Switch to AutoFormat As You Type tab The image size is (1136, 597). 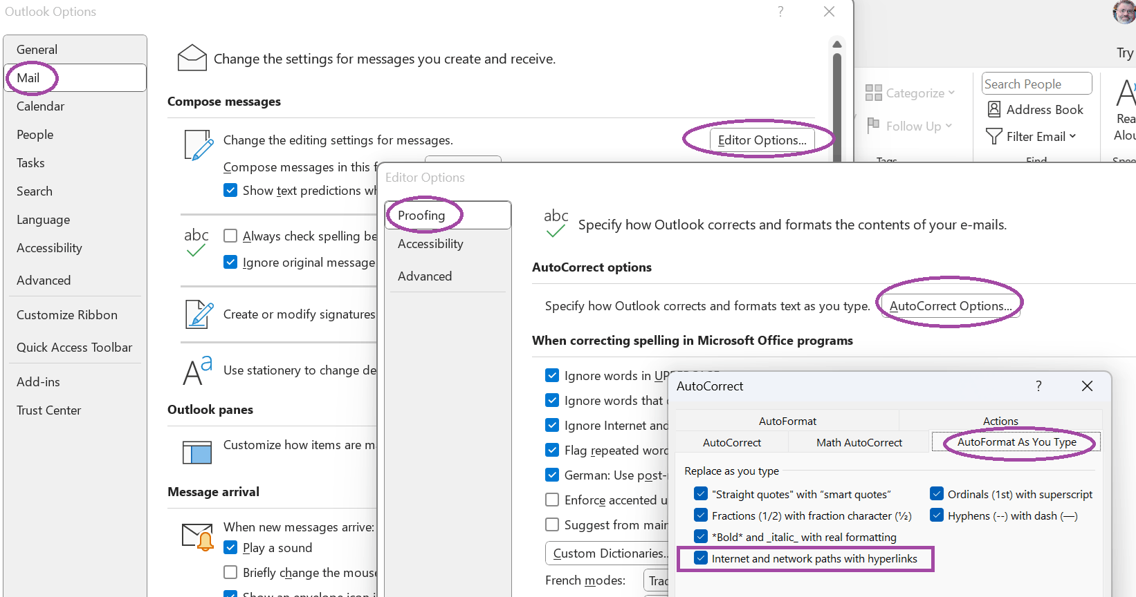click(1016, 442)
